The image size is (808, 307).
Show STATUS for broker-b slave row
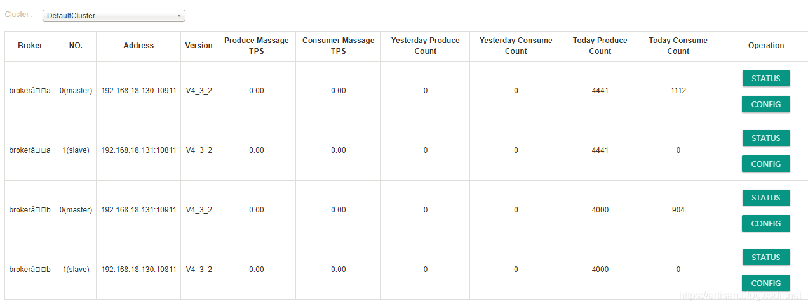coord(765,258)
